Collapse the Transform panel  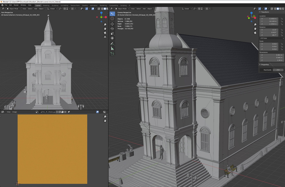(x=265, y=12)
